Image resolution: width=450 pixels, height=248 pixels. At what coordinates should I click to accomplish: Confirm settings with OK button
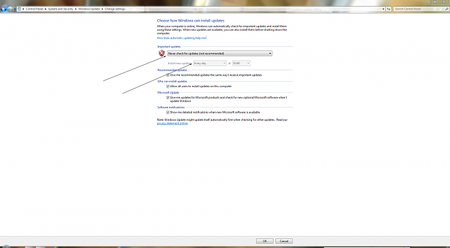coord(265,241)
